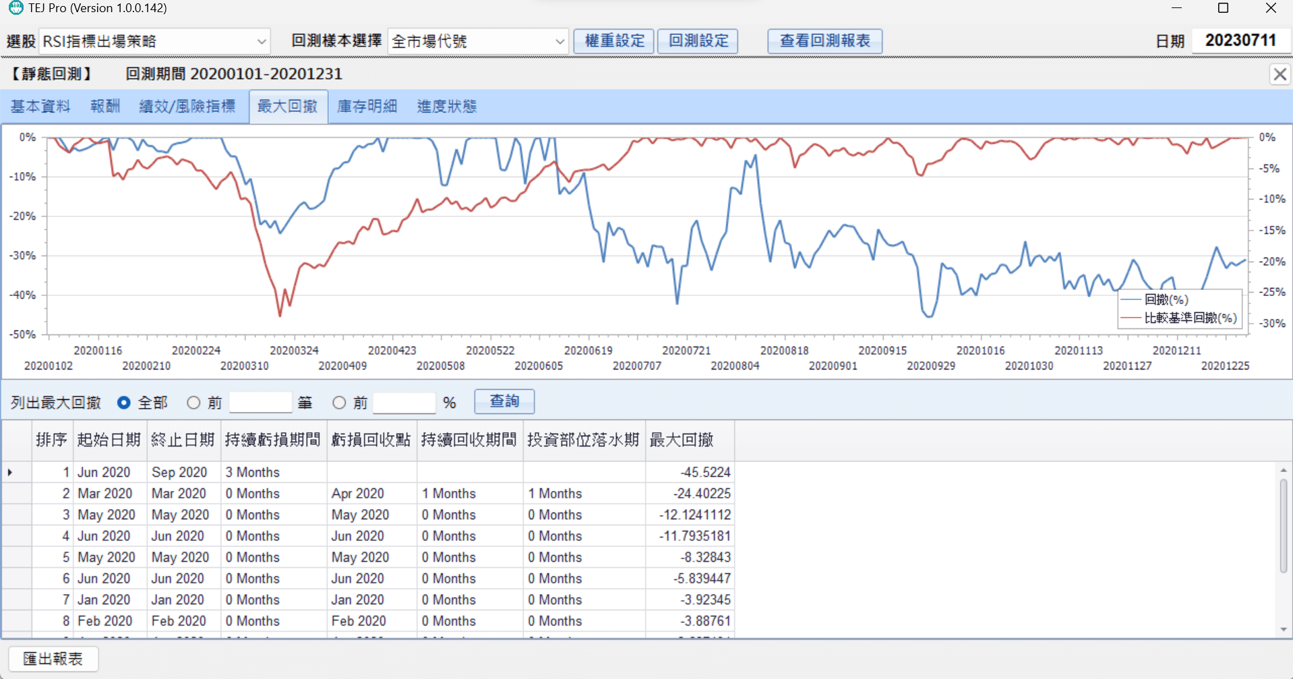Viewport: 1293px width, 679px height.
Task: Click the 權重設定 button
Action: pos(614,41)
